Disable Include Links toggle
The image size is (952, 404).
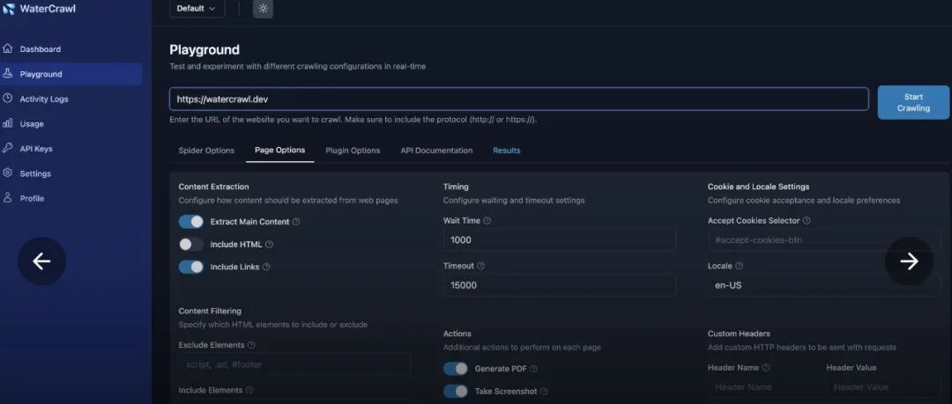[191, 267]
